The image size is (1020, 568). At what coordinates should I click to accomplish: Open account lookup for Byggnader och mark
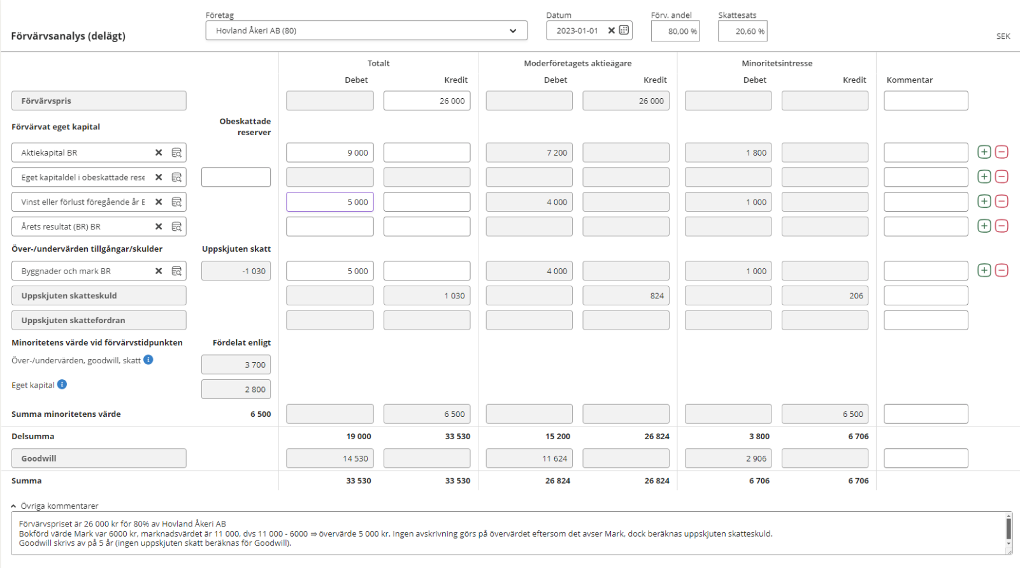pyautogui.click(x=176, y=271)
